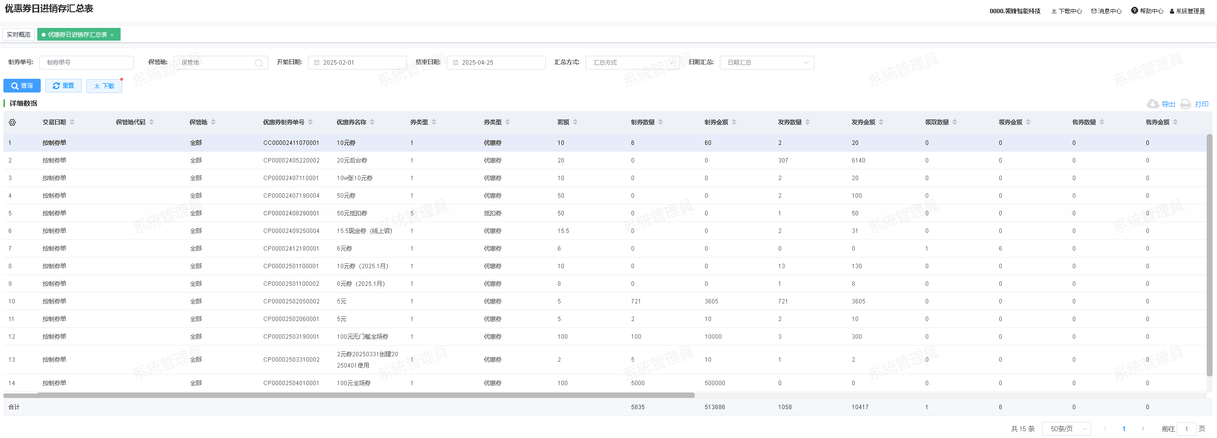Focus the coupon order number input

[x=86, y=63]
